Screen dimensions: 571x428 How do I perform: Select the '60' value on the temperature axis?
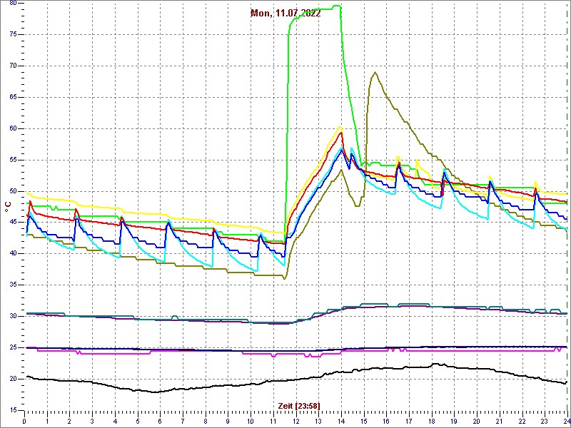pyautogui.click(x=12, y=128)
